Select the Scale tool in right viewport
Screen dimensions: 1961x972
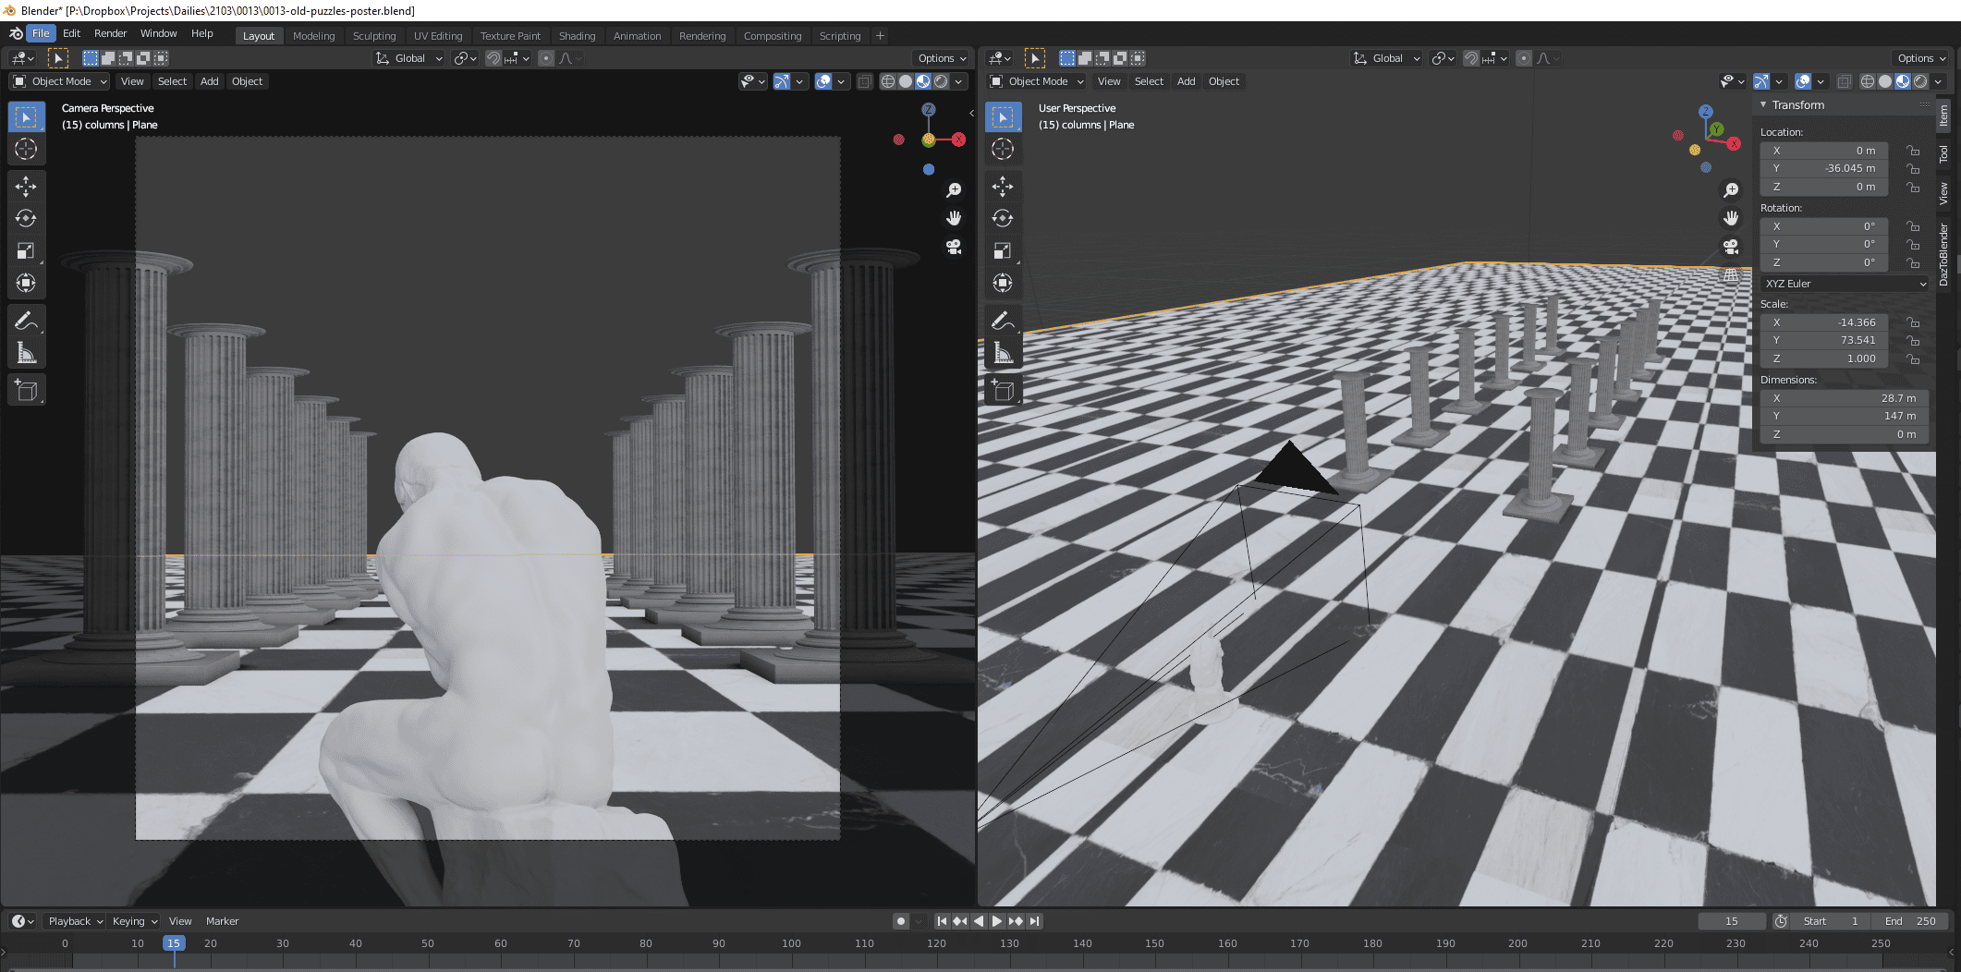click(x=1003, y=251)
